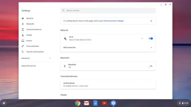Turn off the Wi-Fi toggle

coord(150,38)
